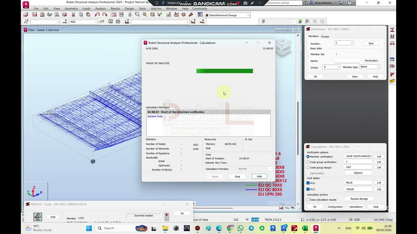This screenshot has width=417, height=234.
Task: Click the ULS cases input field
Action: [358, 183]
